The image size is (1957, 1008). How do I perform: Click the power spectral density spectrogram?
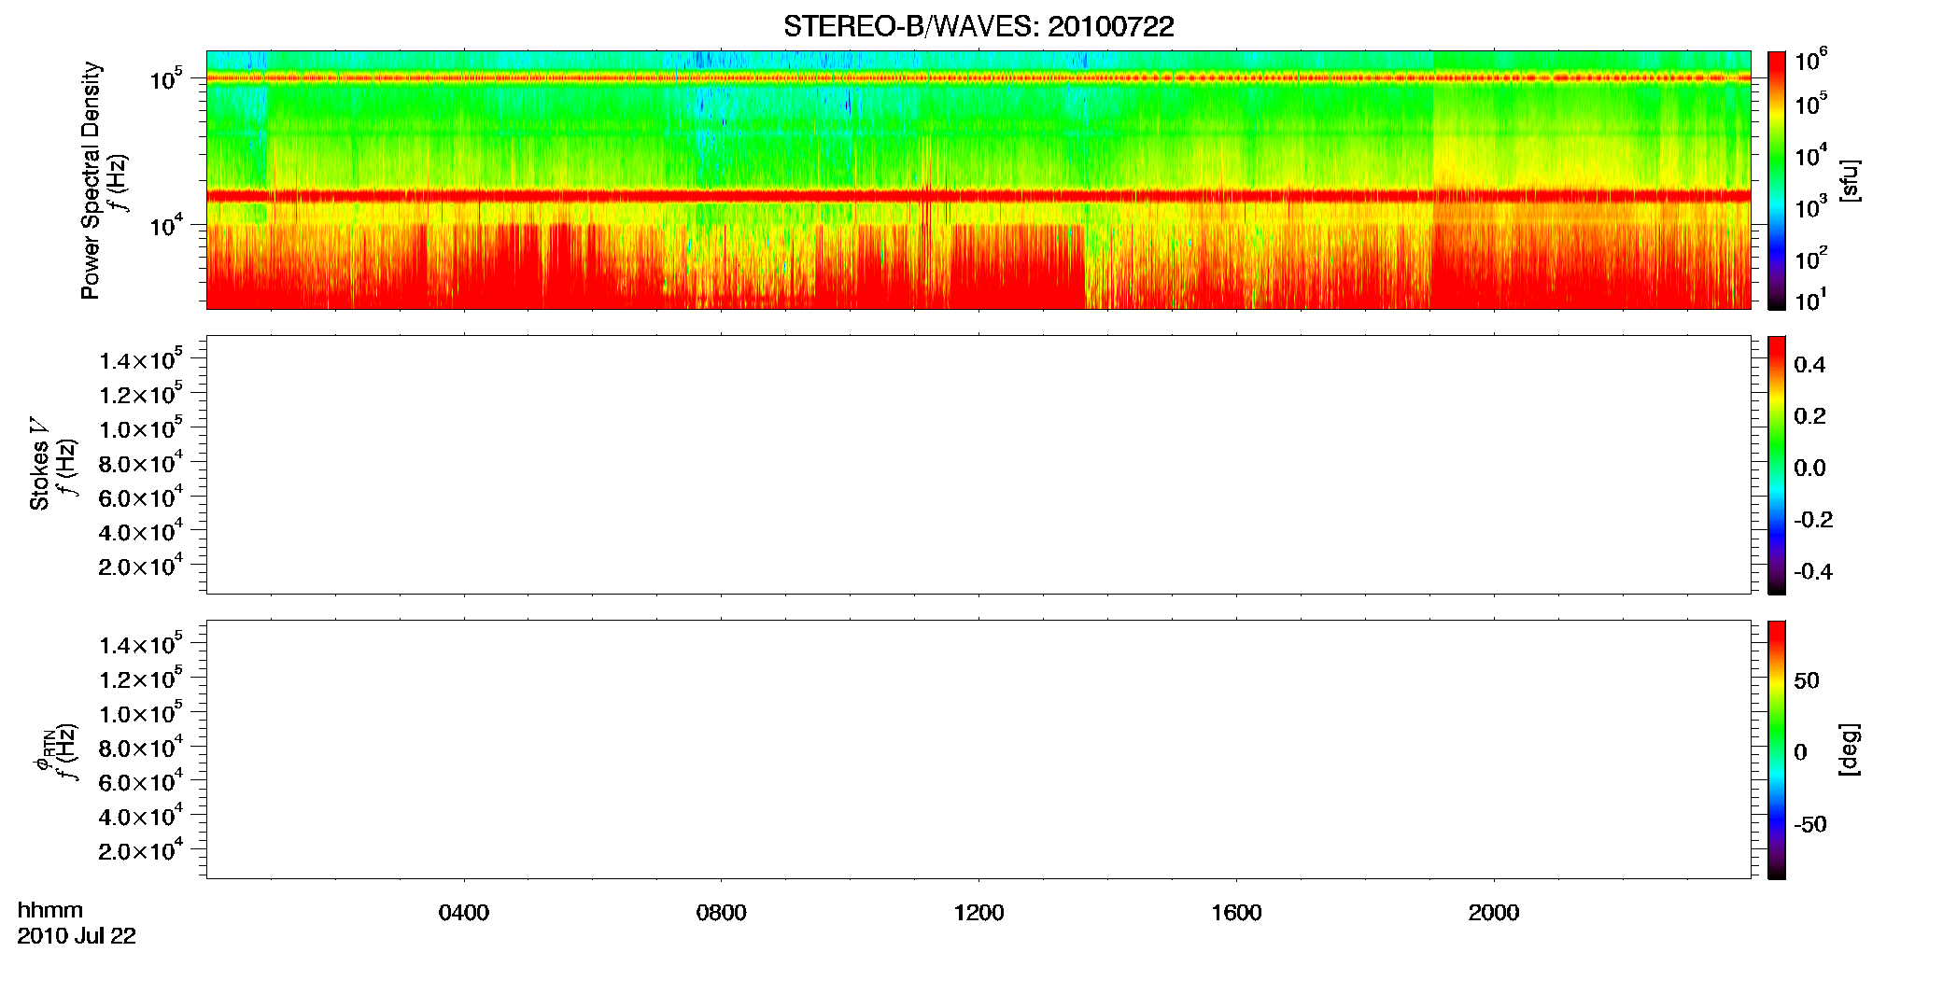[x=978, y=180]
